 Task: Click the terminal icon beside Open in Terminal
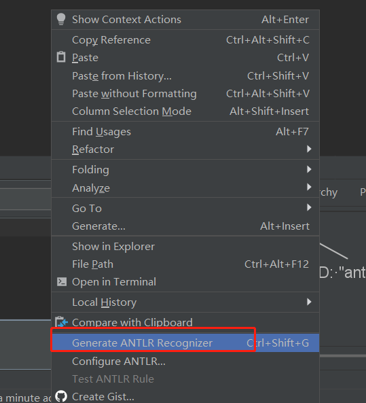62,281
